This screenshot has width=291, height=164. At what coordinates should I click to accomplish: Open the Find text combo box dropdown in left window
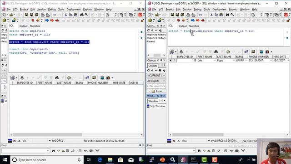tap(48, 151)
